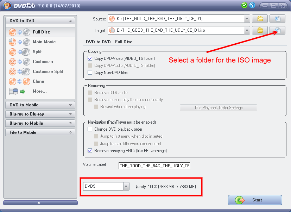Open the Source drive dropdown arrow
Screen dimensions: 291x212
pyautogui.click(x=247, y=19)
